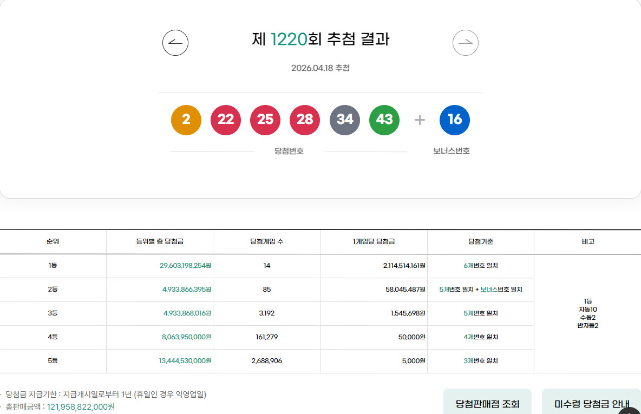This screenshot has height=414, width=641.
Task: Click winning number ball 22
Action: (226, 120)
